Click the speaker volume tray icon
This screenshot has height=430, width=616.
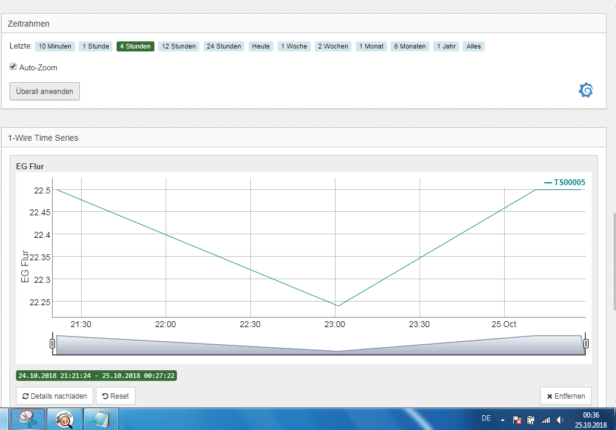(560, 420)
